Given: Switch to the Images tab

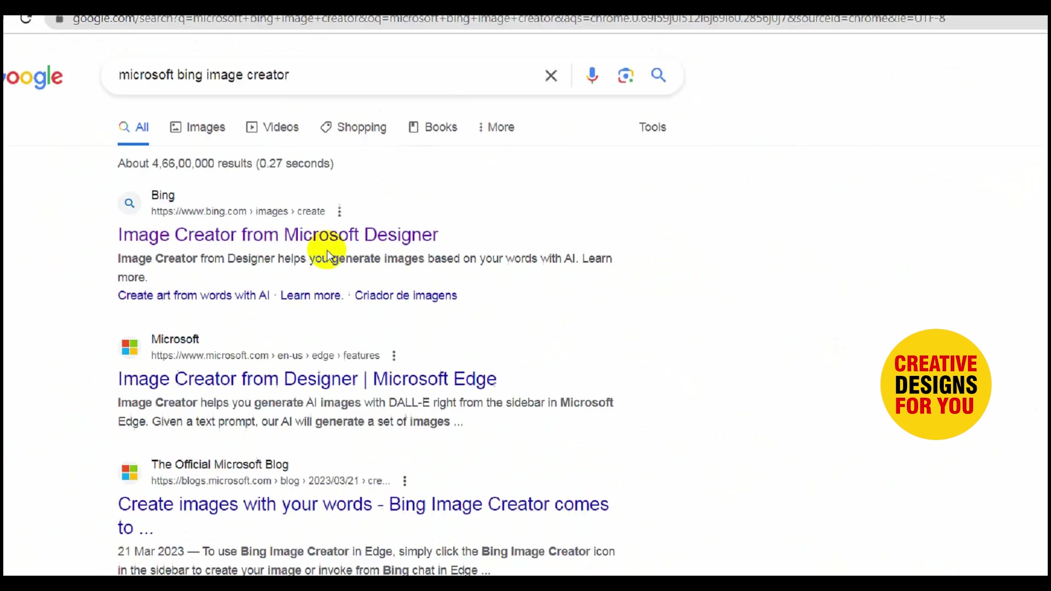Looking at the screenshot, I should [x=197, y=127].
